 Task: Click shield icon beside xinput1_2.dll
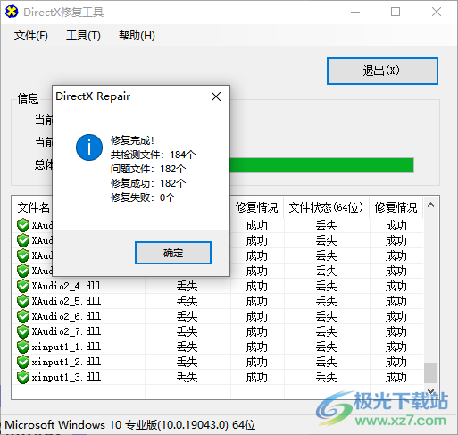click(23, 362)
